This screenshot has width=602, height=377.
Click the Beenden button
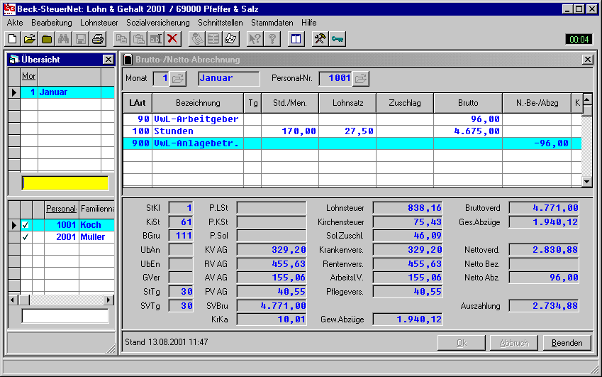567,343
